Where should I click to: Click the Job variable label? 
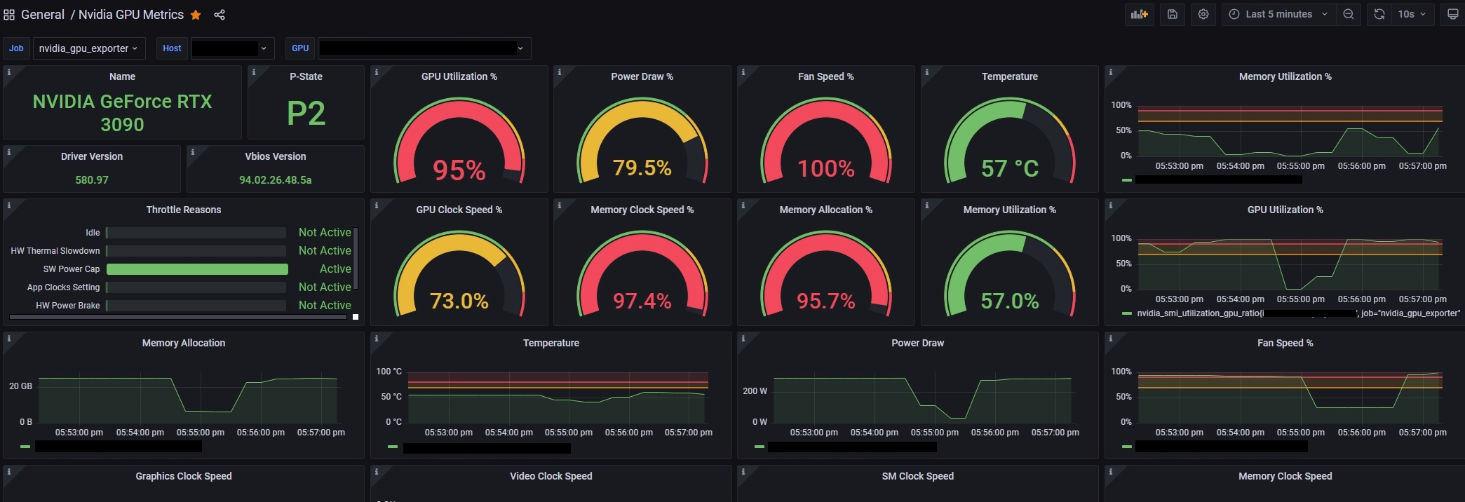16,48
